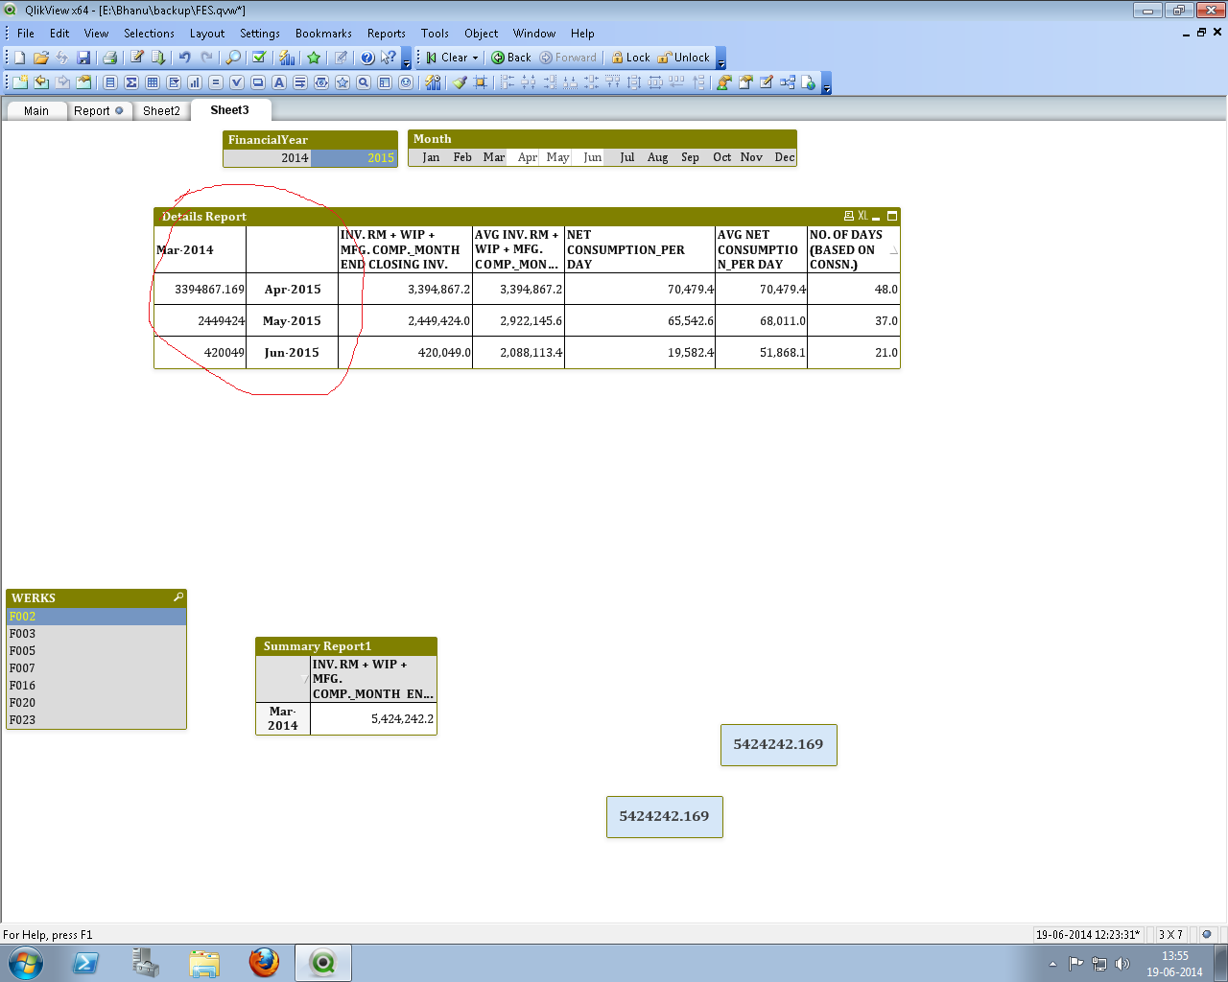Open the Bookmarks menu
The height and width of the screenshot is (982, 1228).
323,34
